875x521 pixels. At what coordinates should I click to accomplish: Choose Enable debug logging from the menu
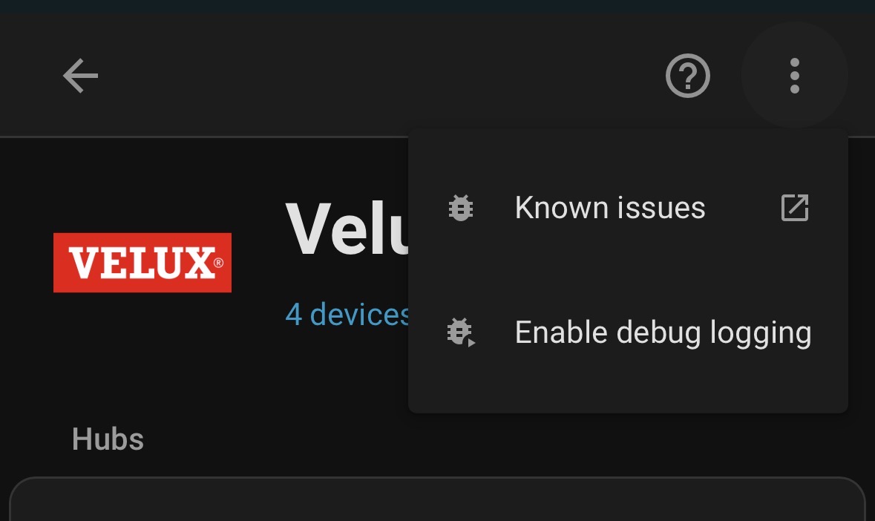point(662,332)
